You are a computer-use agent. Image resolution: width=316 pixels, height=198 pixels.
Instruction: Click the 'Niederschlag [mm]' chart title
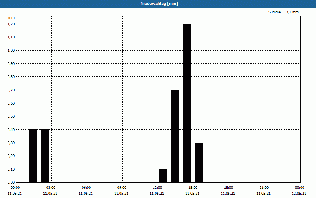click(x=159, y=4)
